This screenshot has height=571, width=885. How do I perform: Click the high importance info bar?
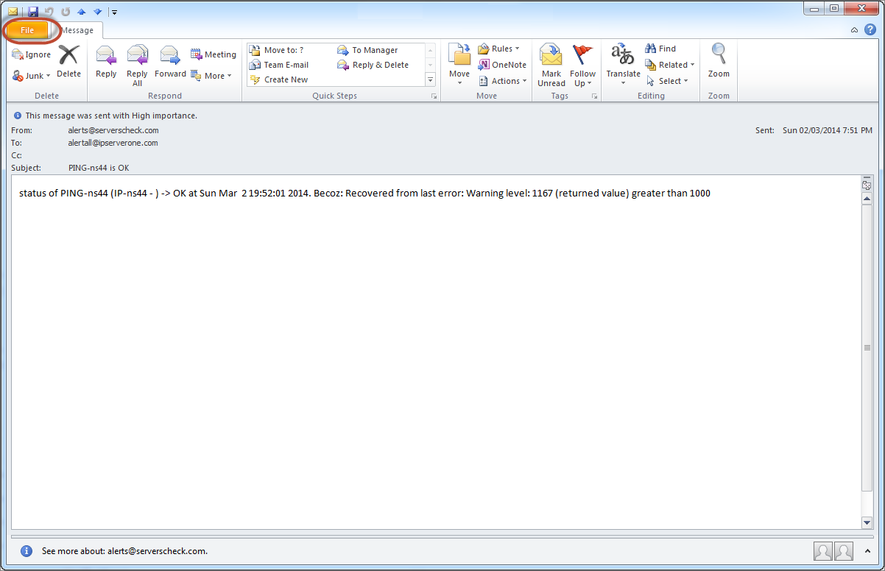[x=106, y=116]
